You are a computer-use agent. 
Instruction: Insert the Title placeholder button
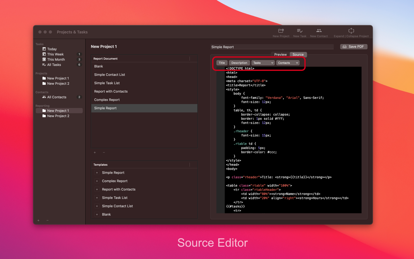(x=222, y=63)
